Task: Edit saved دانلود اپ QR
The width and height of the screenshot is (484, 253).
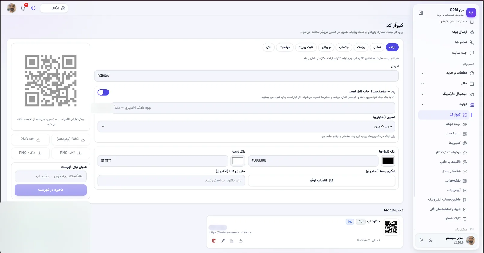Action: pyautogui.click(x=223, y=241)
